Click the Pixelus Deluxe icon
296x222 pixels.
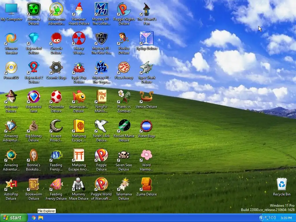124,38
